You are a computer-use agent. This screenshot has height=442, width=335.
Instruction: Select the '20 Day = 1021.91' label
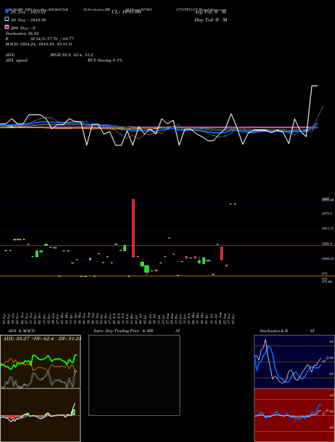point(28,12)
